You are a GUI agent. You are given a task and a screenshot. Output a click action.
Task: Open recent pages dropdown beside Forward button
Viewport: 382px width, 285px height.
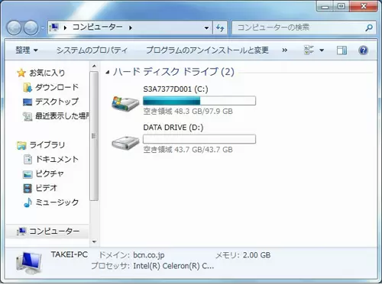pos(43,28)
